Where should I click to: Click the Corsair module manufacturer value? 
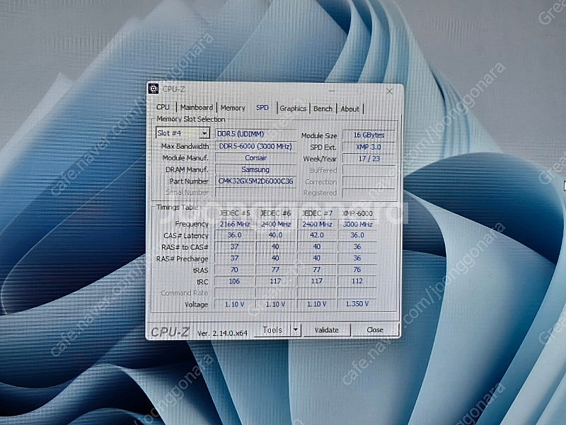pos(255,158)
